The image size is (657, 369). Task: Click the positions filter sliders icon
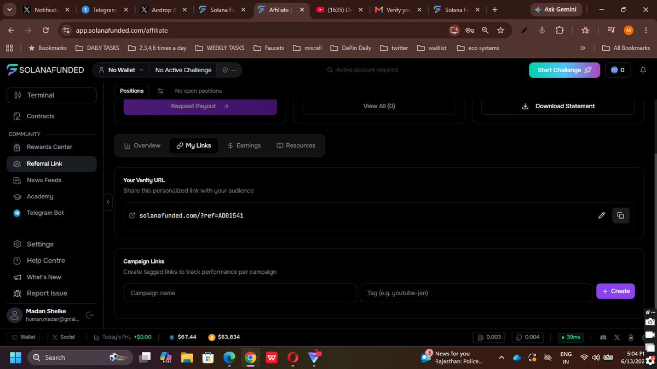coord(160,91)
